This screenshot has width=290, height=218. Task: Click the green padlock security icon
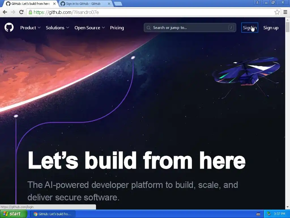pos(30,12)
